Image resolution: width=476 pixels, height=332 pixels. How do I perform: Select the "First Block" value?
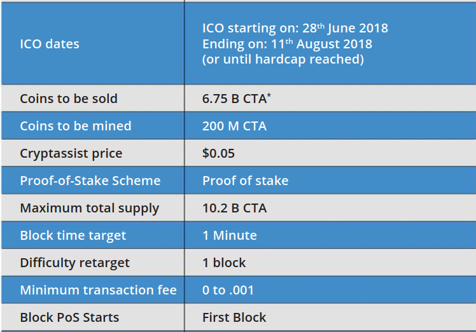234,317
